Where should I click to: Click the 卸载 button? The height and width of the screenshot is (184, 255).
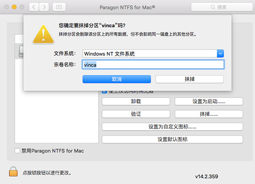136,101
